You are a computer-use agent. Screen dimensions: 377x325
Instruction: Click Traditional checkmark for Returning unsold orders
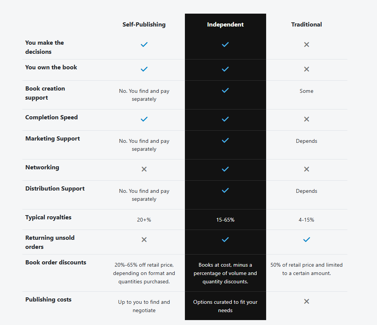tap(306, 240)
